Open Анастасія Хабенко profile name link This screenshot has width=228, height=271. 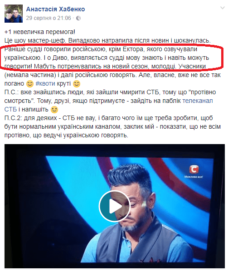[x=55, y=9]
